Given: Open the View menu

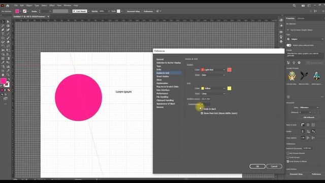Looking at the screenshot, I should point(59,6).
